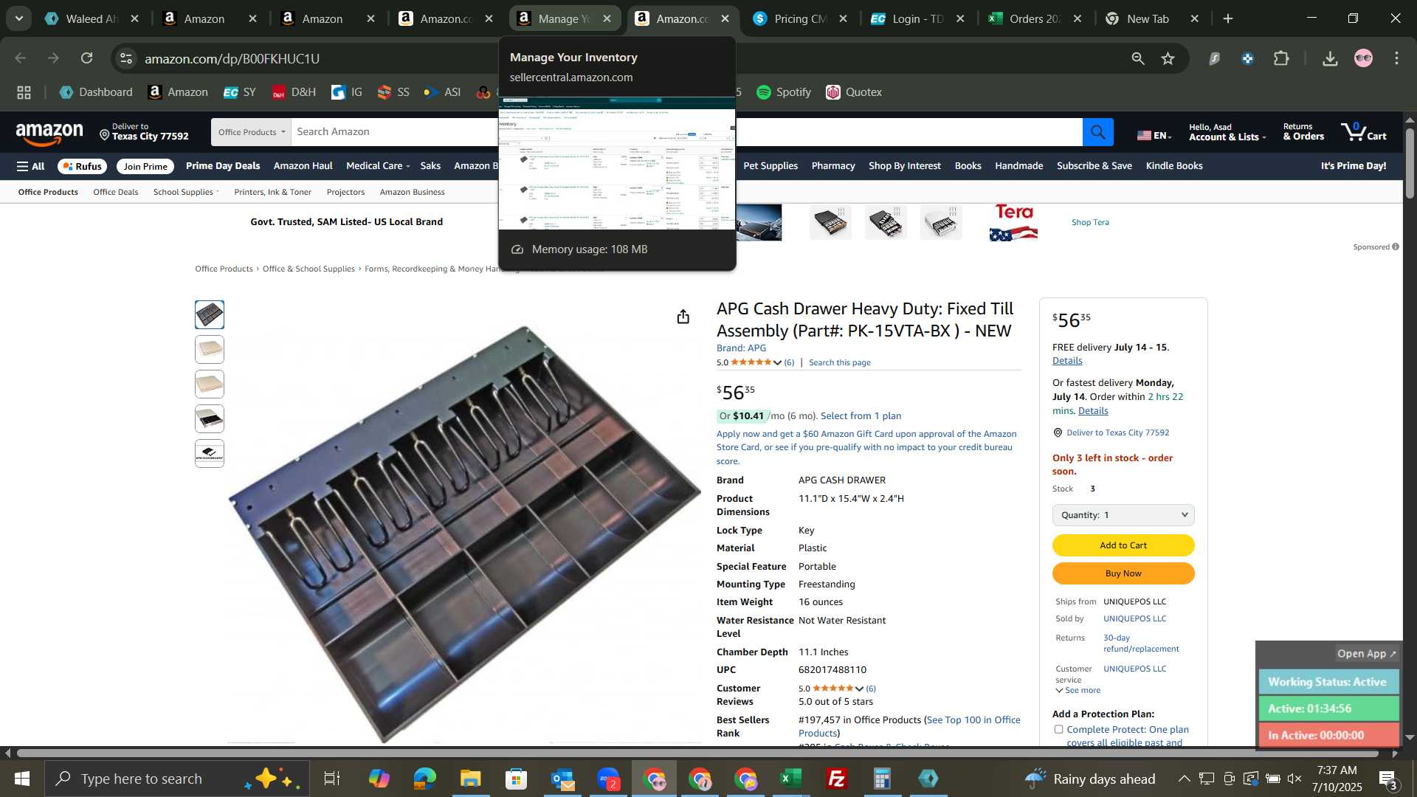Viewport: 1417px width, 797px height.
Task: Reload the page with the refresh icon
Action: point(87,58)
